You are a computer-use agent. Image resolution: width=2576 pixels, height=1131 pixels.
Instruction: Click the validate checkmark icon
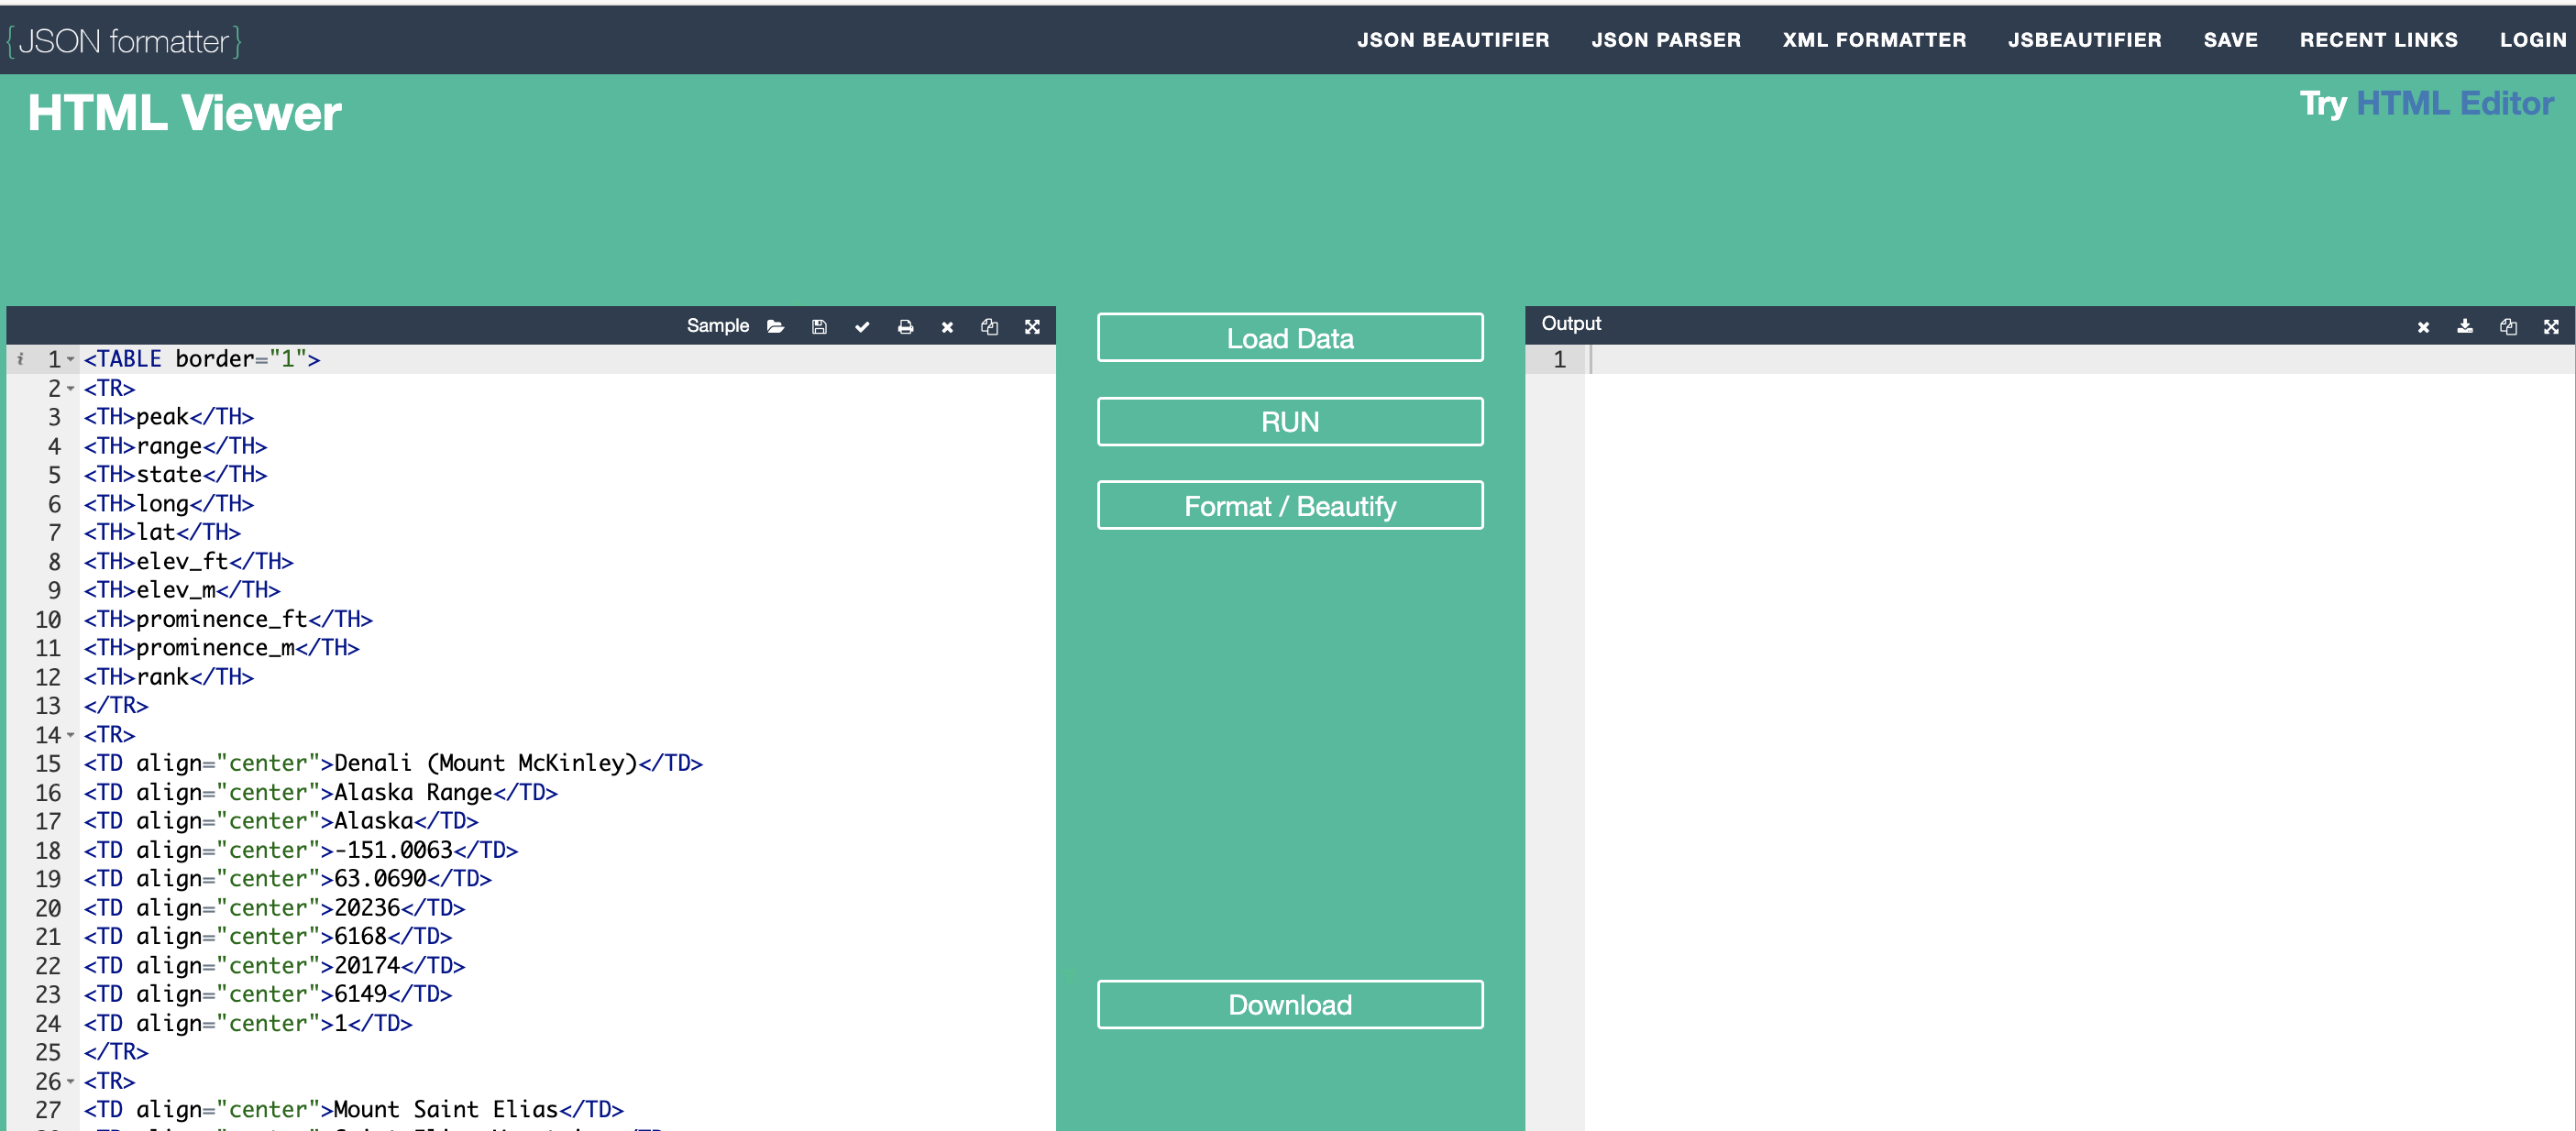(862, 326)
